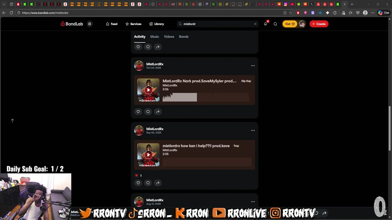Clear the search text with the X
Image resolution: width=392 pixels, height=220 pixels.
(x=255, y=24)
